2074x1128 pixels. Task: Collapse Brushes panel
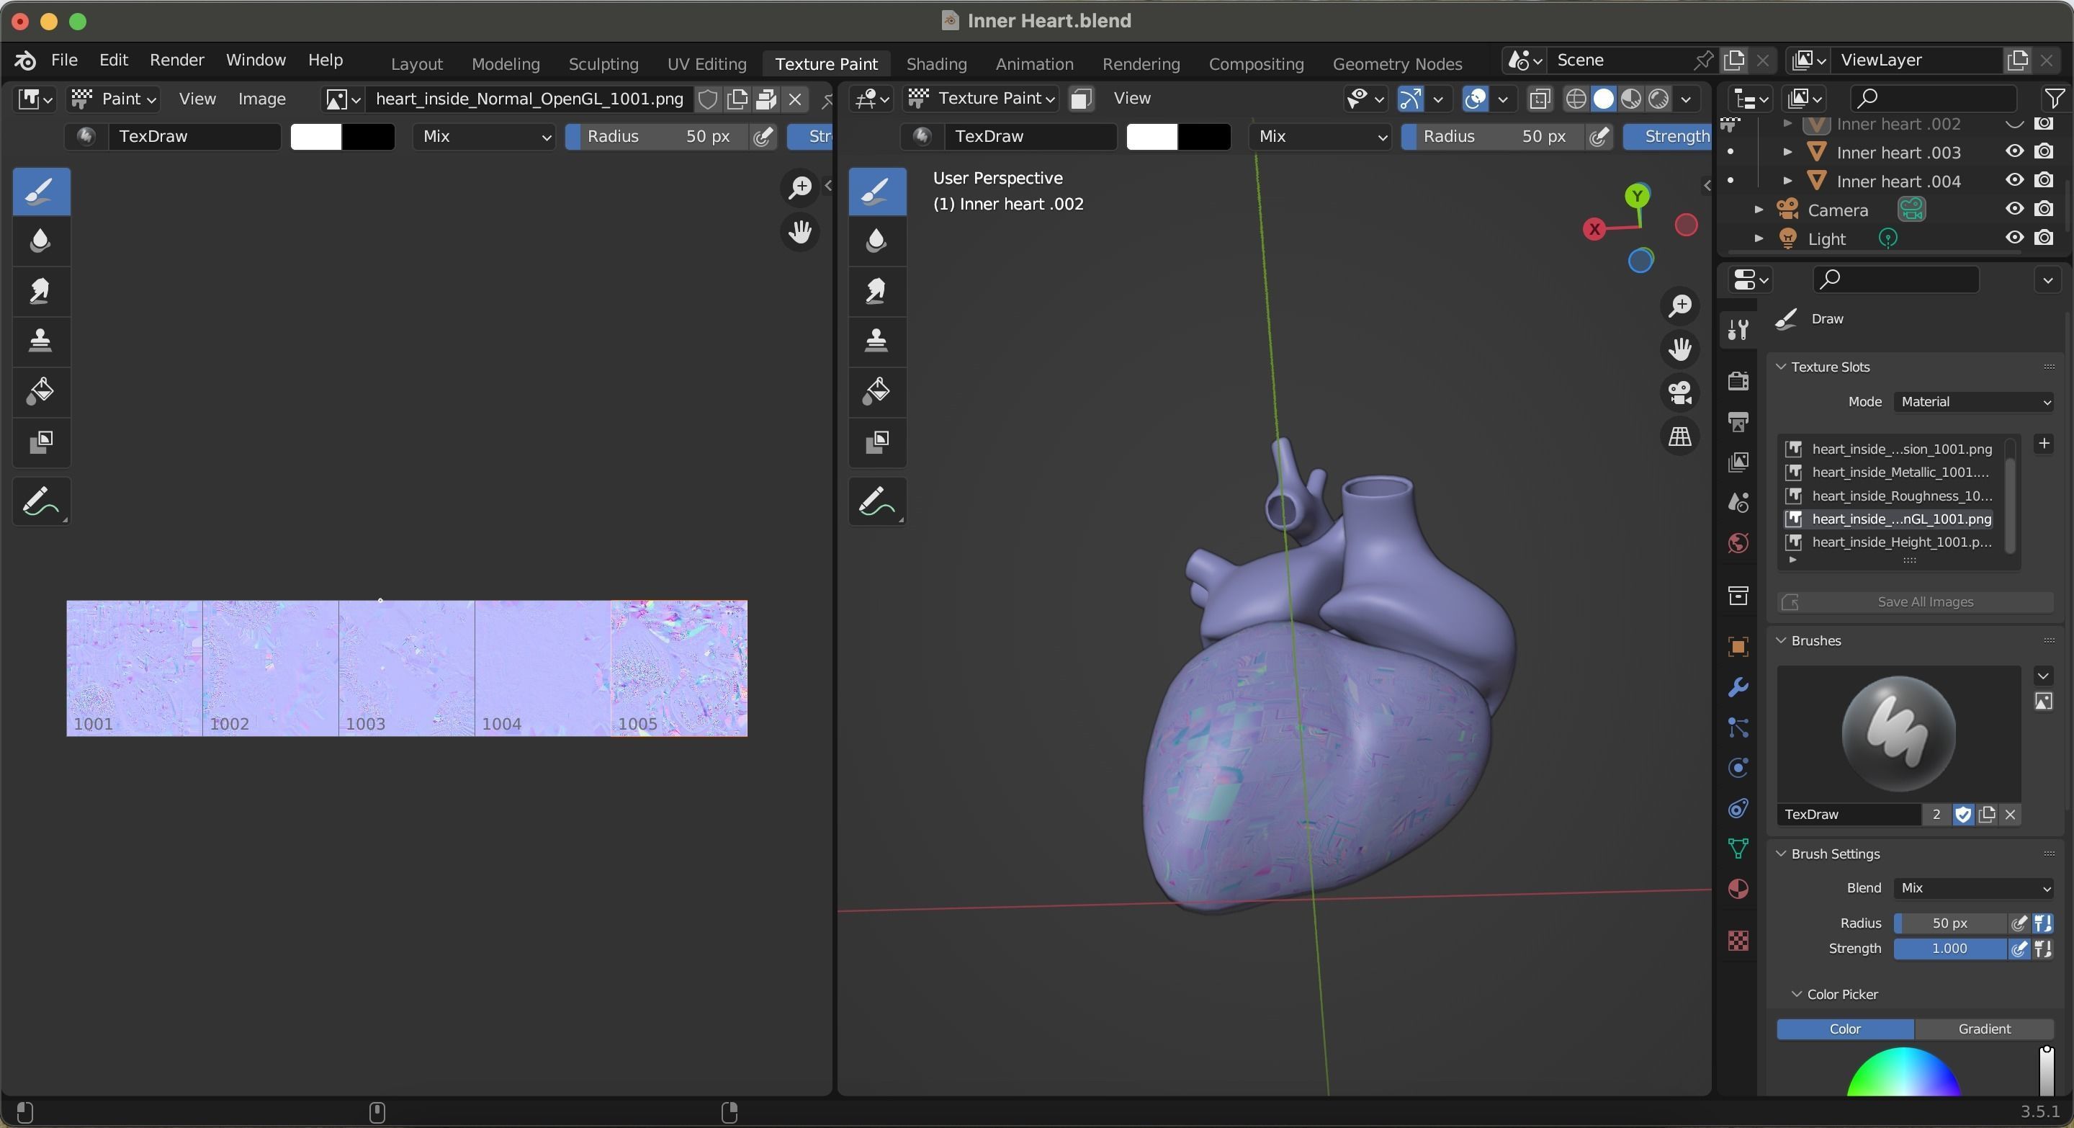pos(1781,641)
